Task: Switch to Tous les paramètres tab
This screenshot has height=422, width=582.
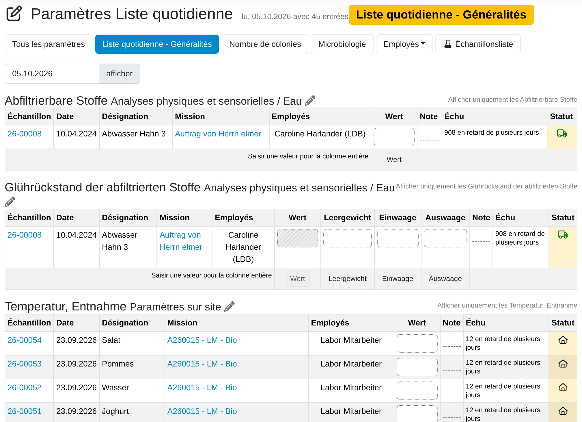Action: [48, 44]
